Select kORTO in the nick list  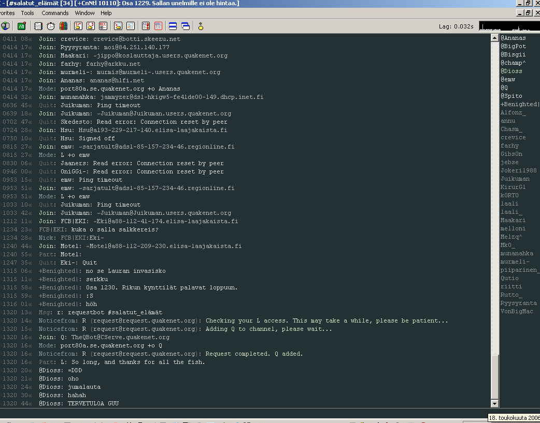click(510, 195)
